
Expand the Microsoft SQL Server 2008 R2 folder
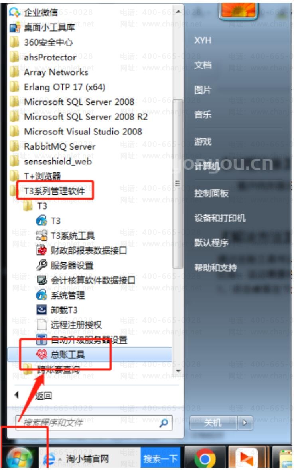(x=79, y=117)
